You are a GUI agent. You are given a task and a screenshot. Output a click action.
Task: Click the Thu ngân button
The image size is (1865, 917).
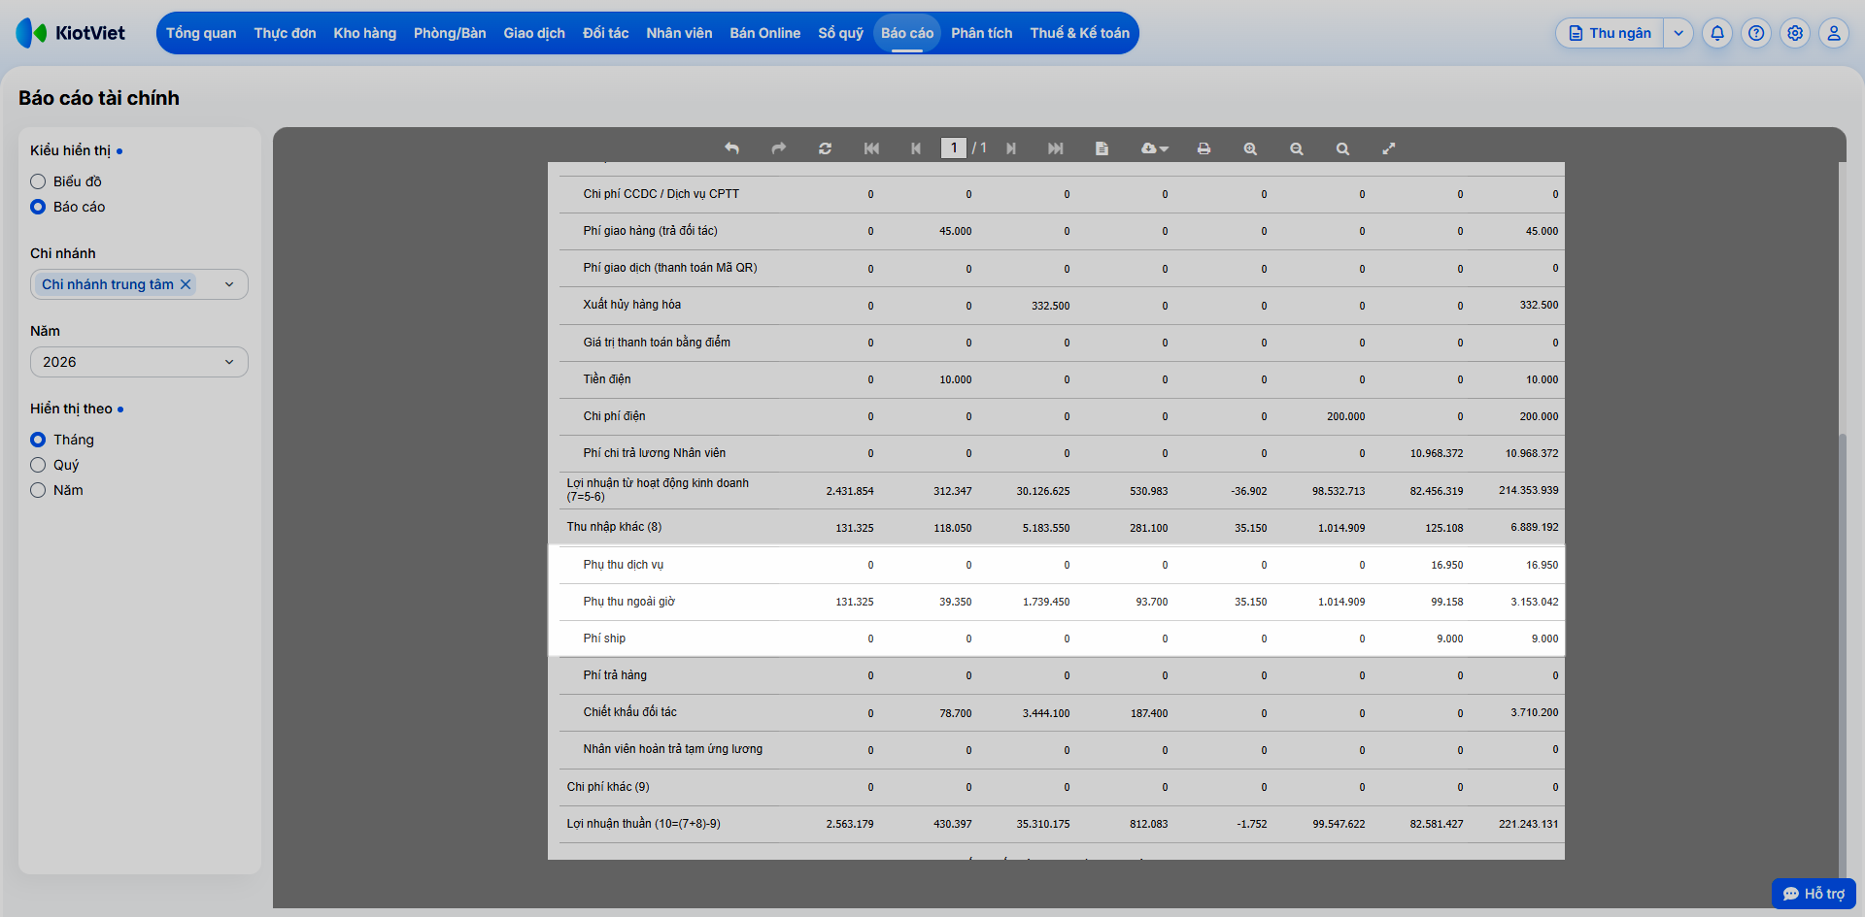(x=1610, y=33)
